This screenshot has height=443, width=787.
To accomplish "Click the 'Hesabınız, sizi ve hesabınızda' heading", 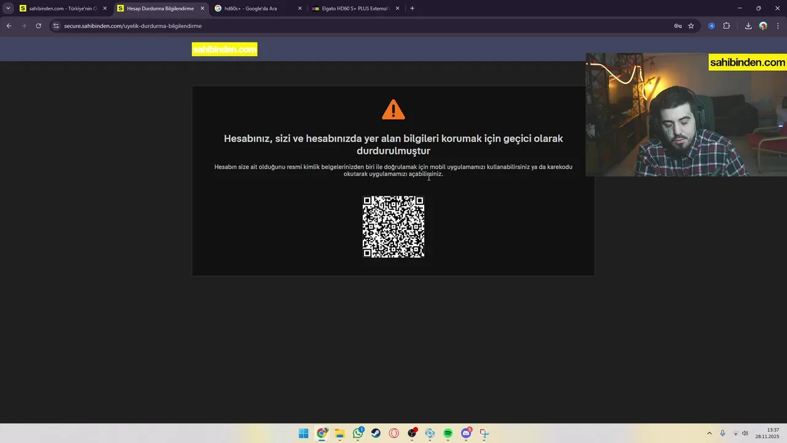I will pos(393,145).
